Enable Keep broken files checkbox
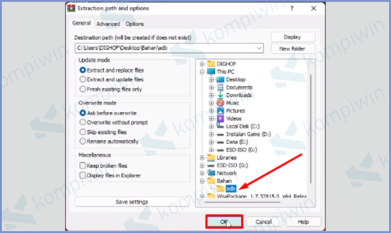Screen dimensions: 391x233 [82, 166]
